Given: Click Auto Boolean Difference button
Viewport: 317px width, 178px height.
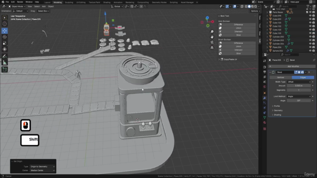Looking at the screenshot, I should (237, 25).
